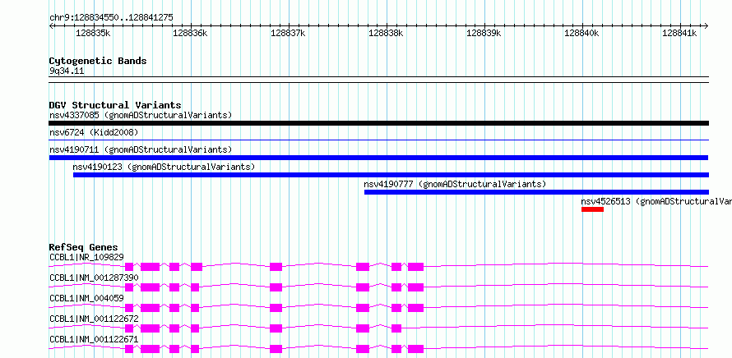This screenshot has width=732, height=358.
Task: Click the DGV Structural Variants track title
Action: pyautogui.click(x=115, y=105)
